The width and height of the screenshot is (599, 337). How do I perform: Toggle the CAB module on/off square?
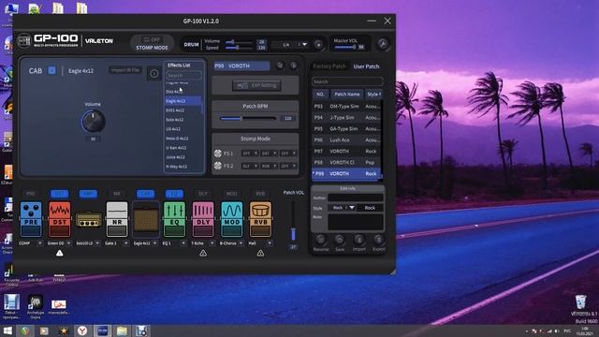point(51,70)
